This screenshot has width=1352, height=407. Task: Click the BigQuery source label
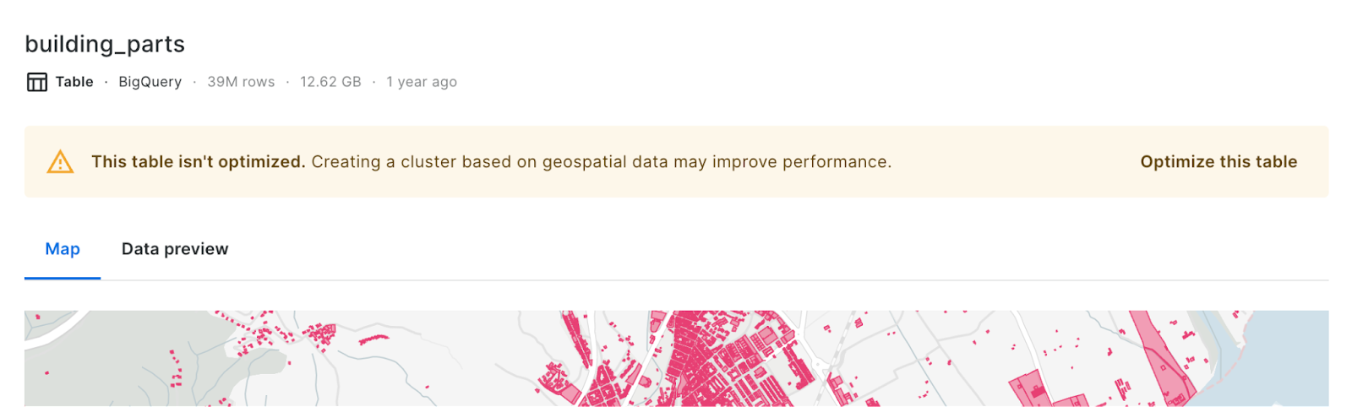click(150, 82)
